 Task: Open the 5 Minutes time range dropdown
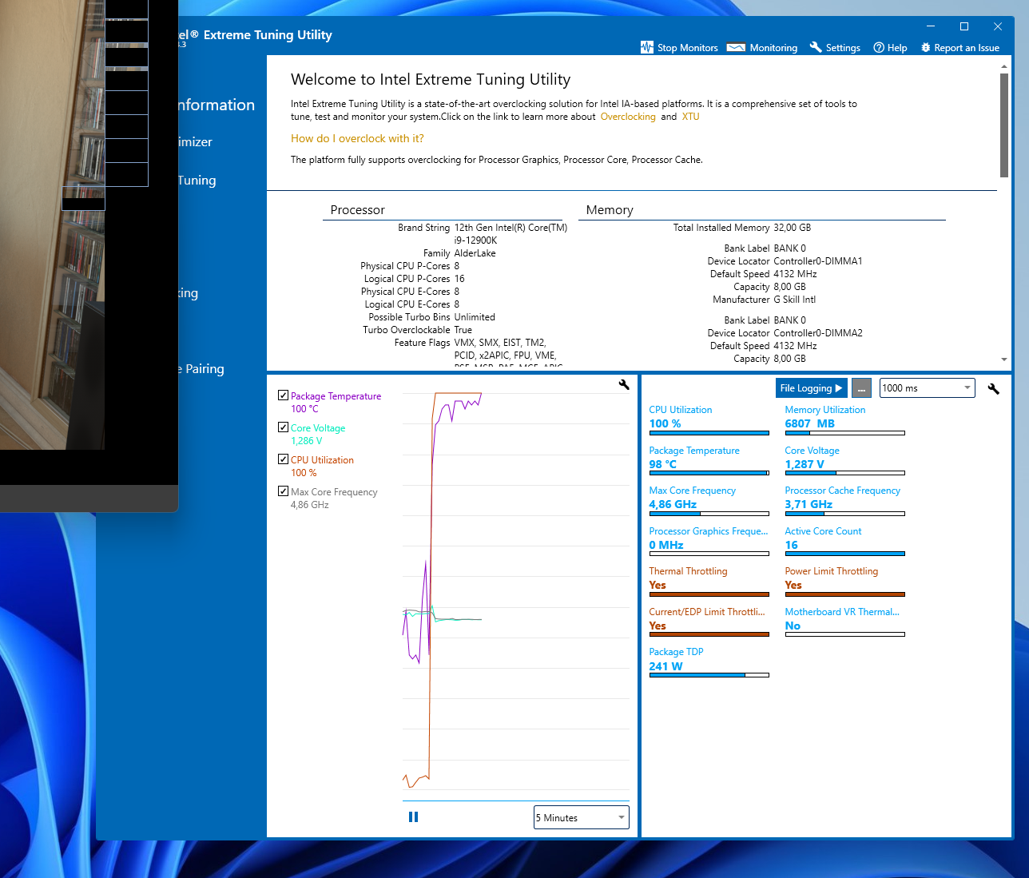581,817
